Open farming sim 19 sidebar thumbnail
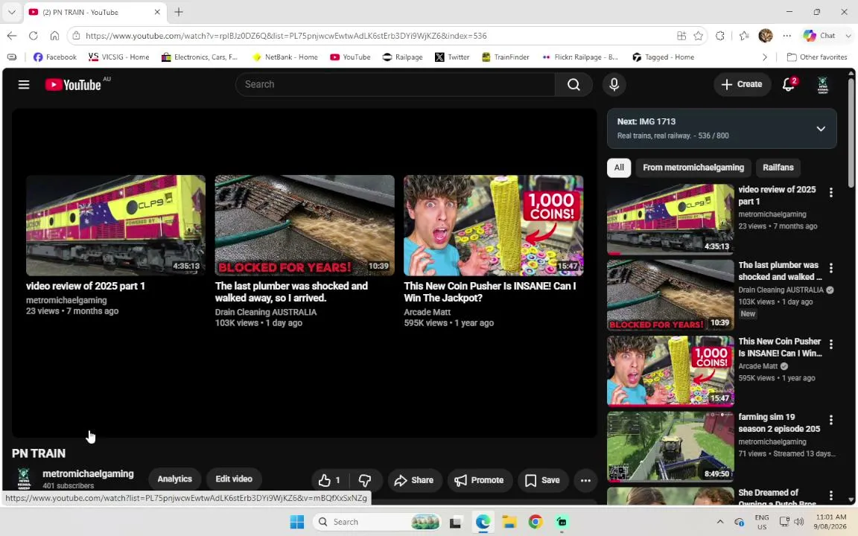 [x=670, y=447]
